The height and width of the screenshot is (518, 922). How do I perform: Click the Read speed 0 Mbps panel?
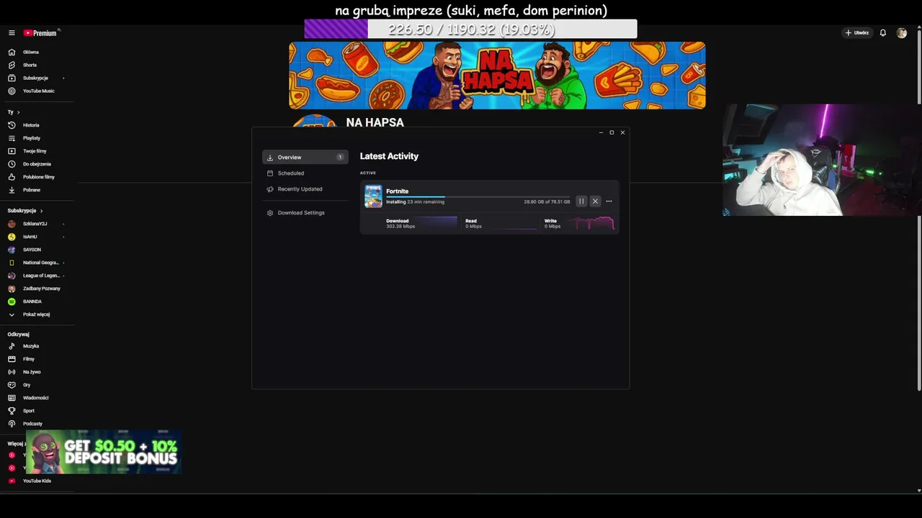501,224
